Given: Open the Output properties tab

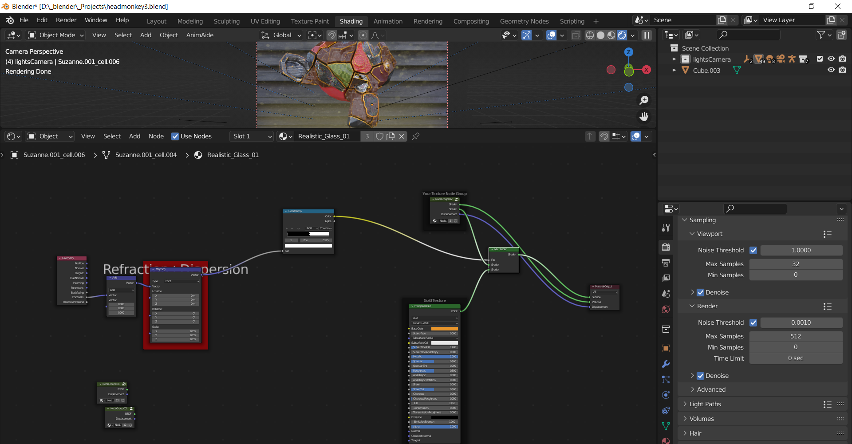Looking at the screenshot, I should [666, 263].
